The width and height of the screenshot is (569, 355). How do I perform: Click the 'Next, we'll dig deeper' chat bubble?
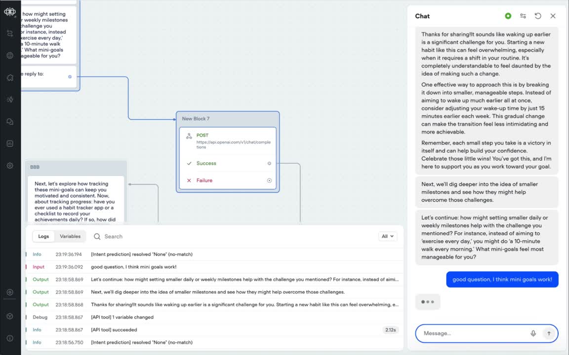point(487,192)
